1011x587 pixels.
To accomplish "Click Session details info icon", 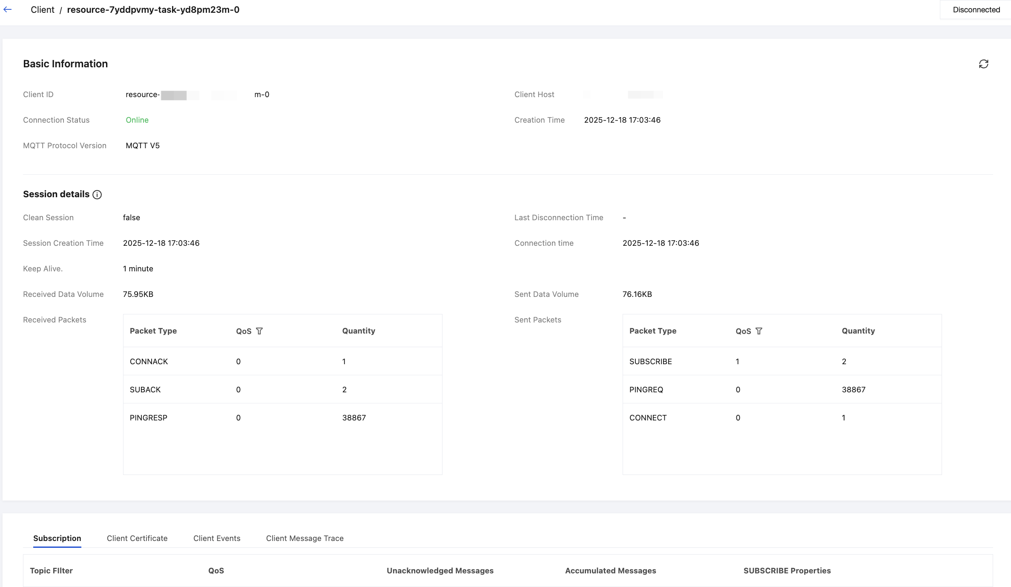I will 97,195.
